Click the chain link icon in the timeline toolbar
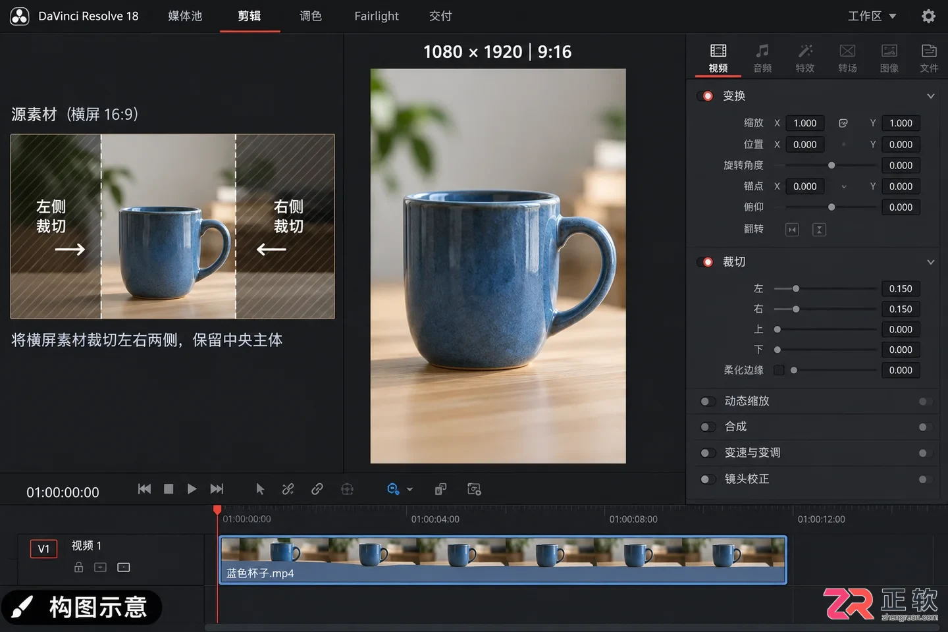Viewport: 948px width, 632px height. tap(317, 489)
